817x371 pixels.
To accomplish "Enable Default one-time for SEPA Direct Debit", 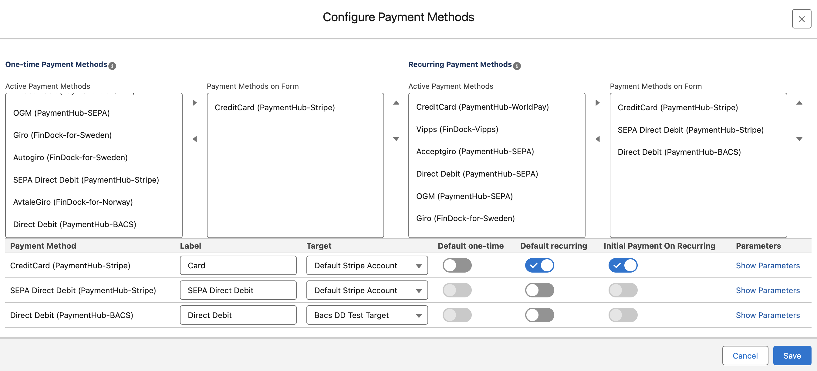I will [x=457, y=290].
